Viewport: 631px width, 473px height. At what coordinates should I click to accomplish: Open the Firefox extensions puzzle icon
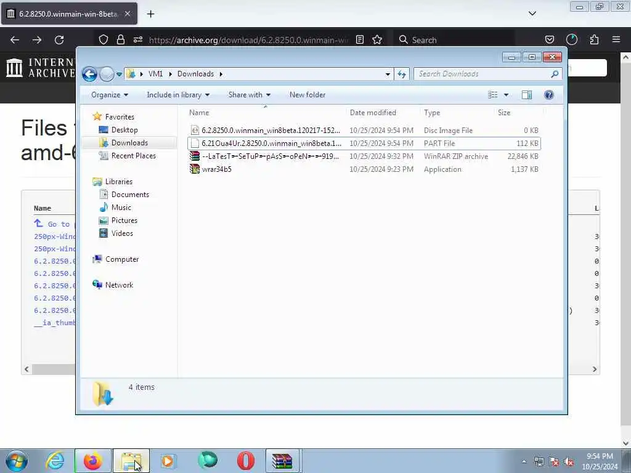pyautogui.click(x=594, y=39)
